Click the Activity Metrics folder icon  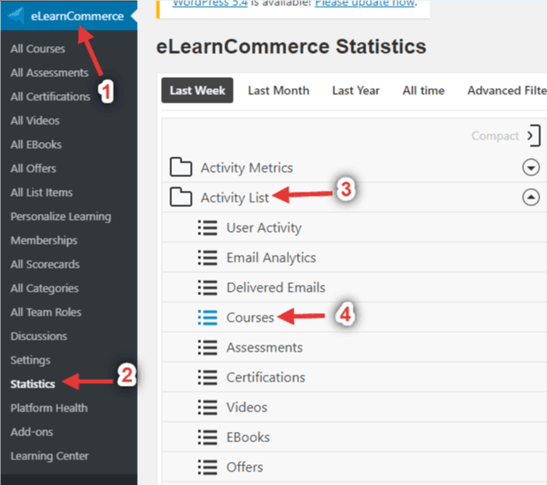(x=181, y=168)
